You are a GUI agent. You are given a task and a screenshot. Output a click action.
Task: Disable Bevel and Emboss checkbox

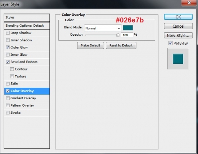8,62
